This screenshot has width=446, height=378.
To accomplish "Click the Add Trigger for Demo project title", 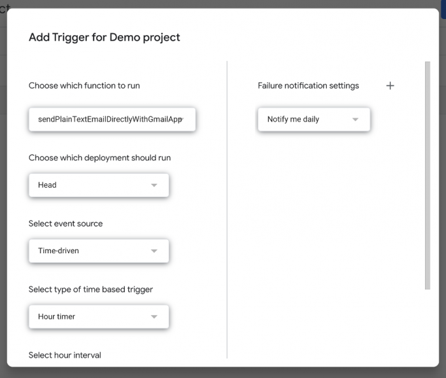I will pos(104,38).
